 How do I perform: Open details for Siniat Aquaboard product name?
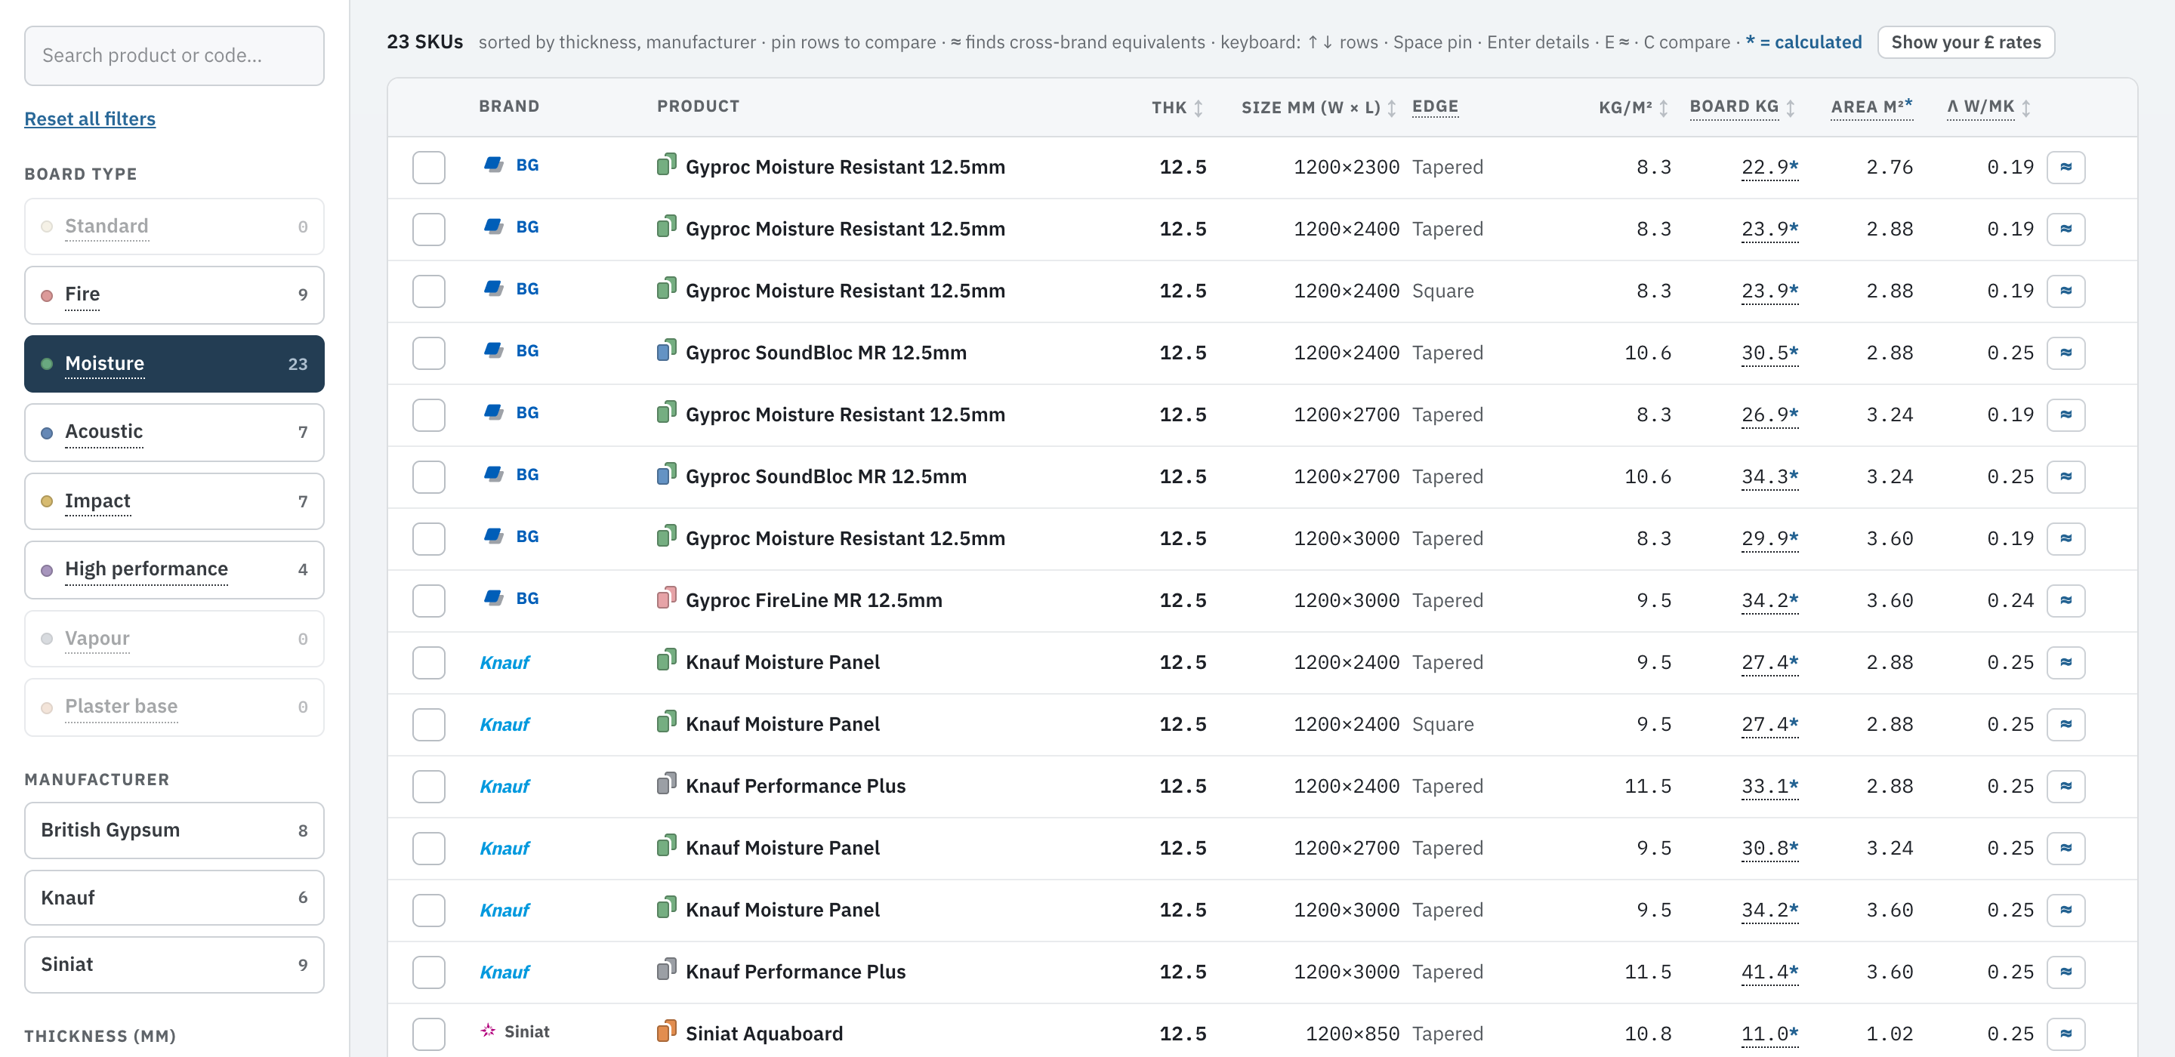[x=764, y=1034]
